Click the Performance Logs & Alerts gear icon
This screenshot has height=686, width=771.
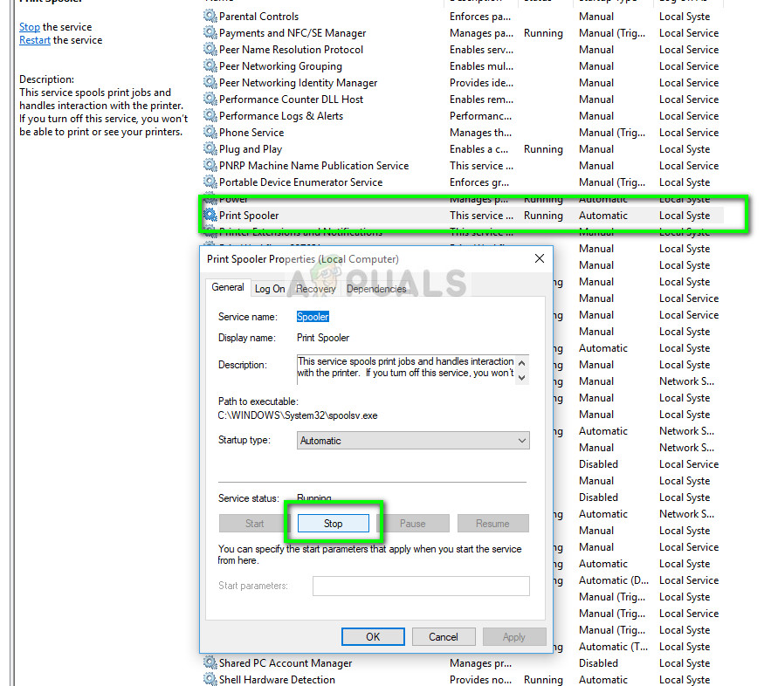point(210,116)
